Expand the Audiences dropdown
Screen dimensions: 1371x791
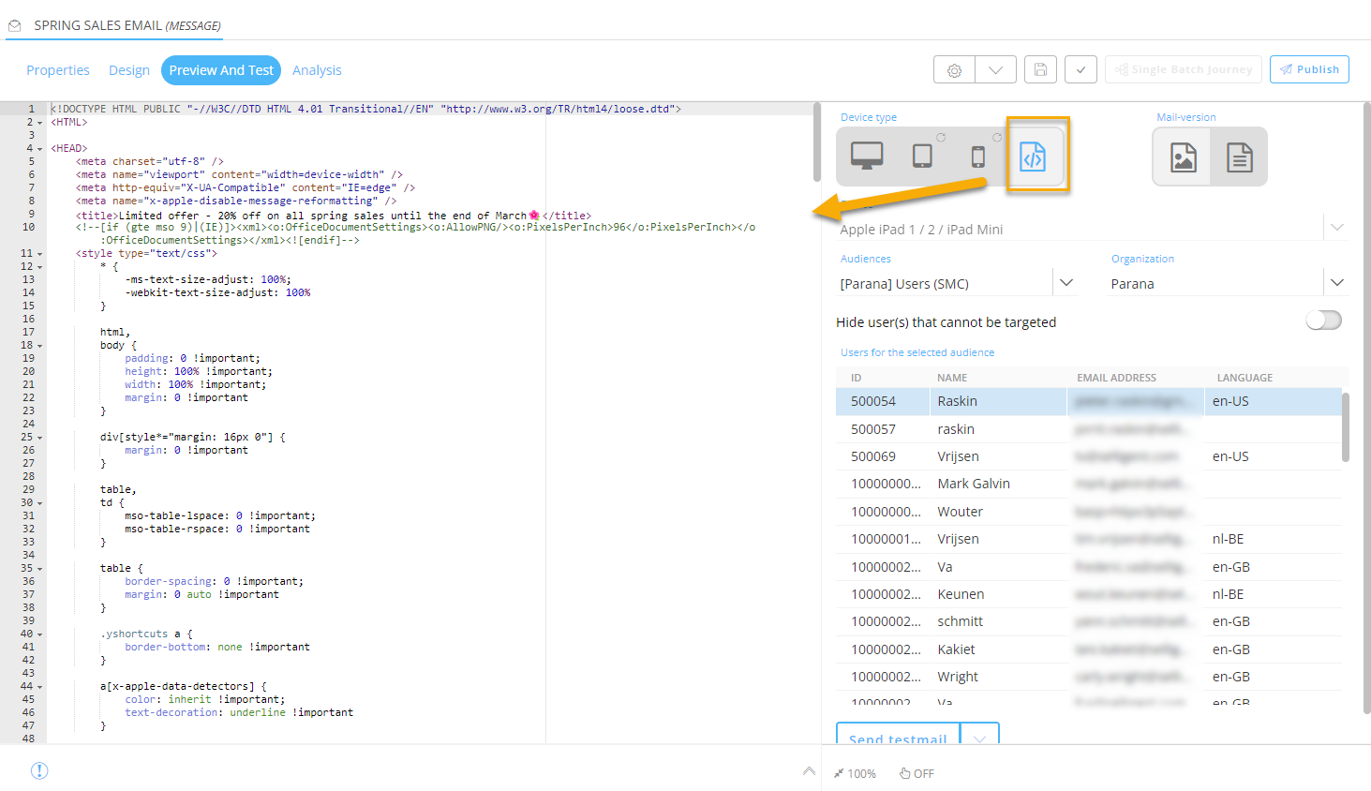tap(1066, 283)
